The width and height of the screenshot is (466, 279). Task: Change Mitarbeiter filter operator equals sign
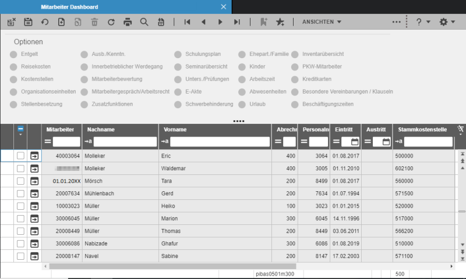(48, 141)
